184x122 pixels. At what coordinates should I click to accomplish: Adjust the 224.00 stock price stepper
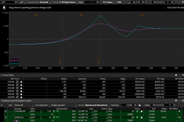(17, 97)
